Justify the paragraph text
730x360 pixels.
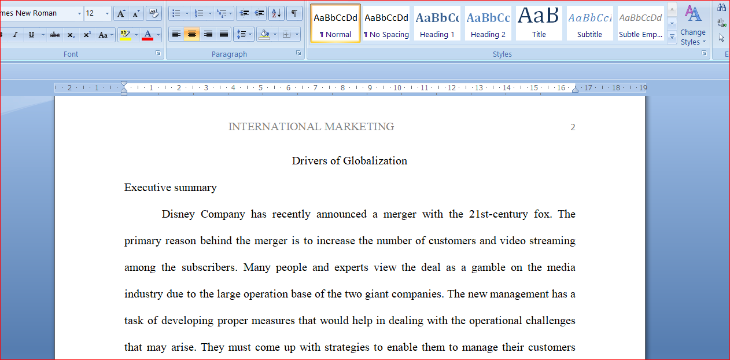[x=223, y=35]
